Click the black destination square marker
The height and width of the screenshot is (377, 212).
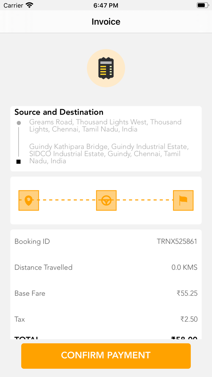point(18,162)
